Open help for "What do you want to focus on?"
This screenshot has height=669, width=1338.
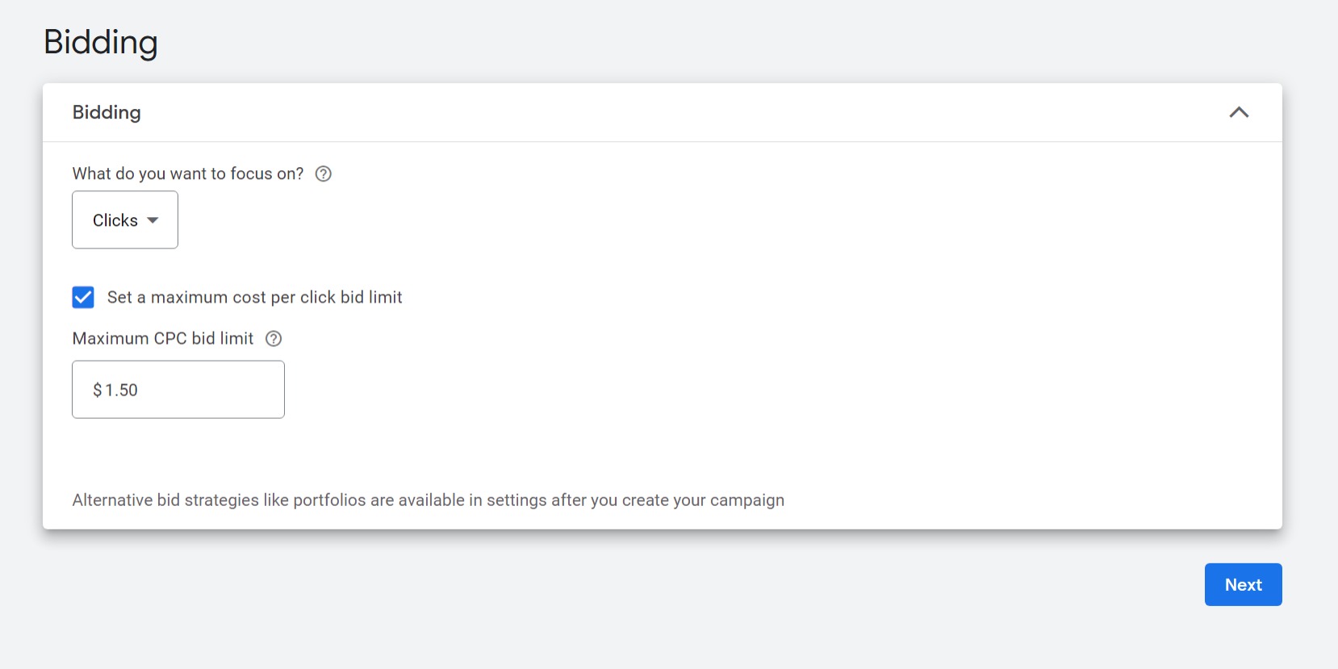point(323,174)
